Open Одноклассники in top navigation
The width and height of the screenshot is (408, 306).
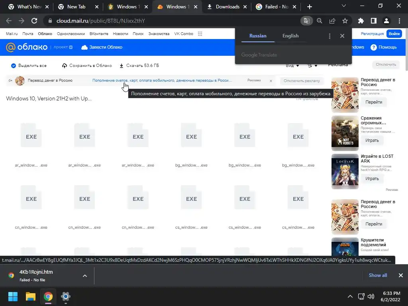(71, 33)
